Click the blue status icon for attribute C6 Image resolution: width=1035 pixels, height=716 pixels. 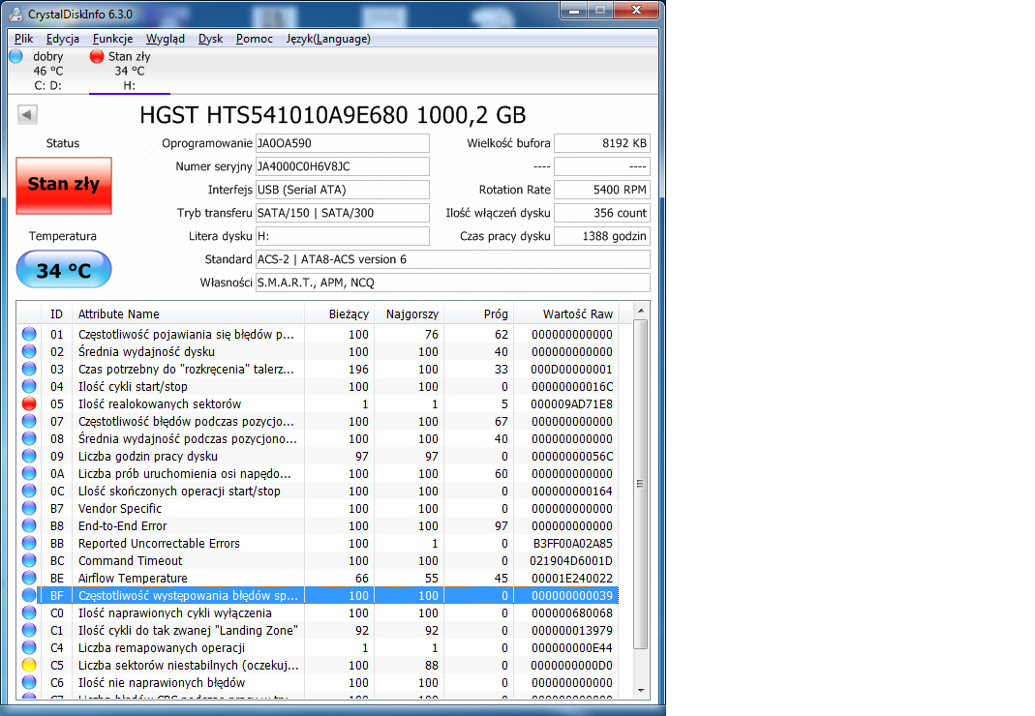point(29,682)
